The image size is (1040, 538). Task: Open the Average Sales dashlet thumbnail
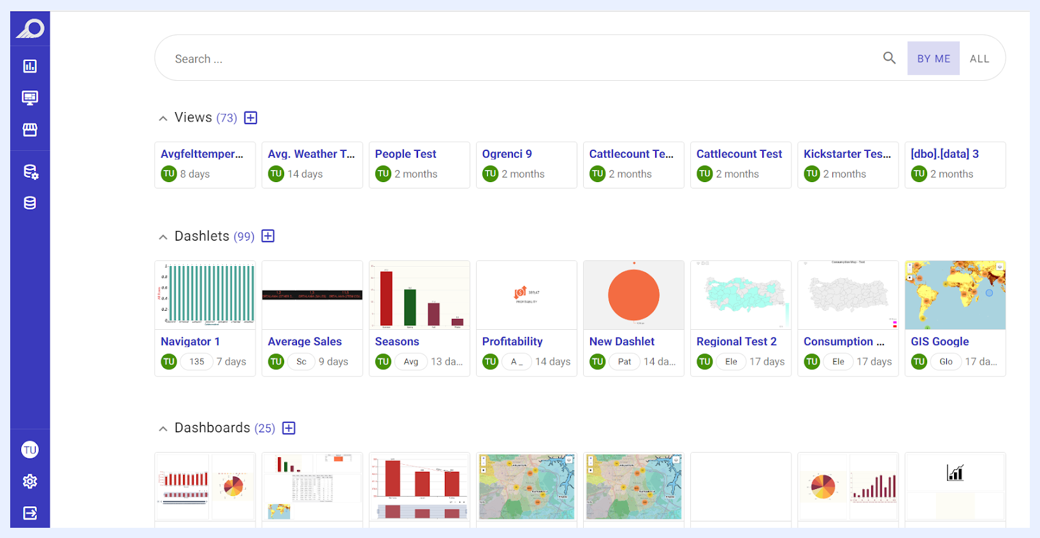pos(312,295)
